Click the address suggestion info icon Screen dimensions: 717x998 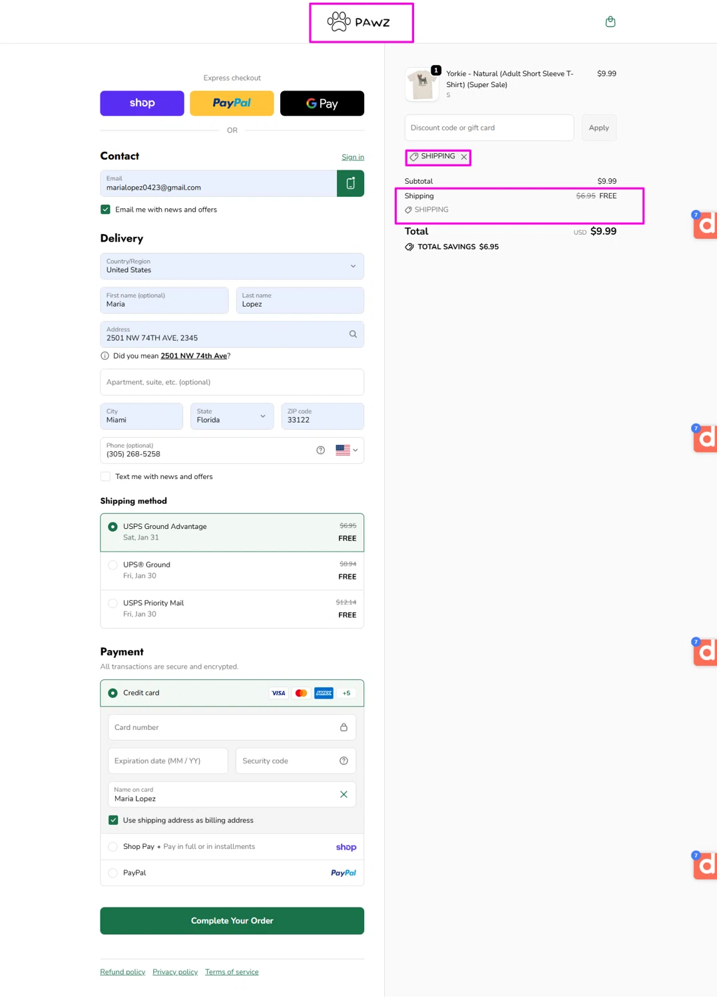pos(105,356)
